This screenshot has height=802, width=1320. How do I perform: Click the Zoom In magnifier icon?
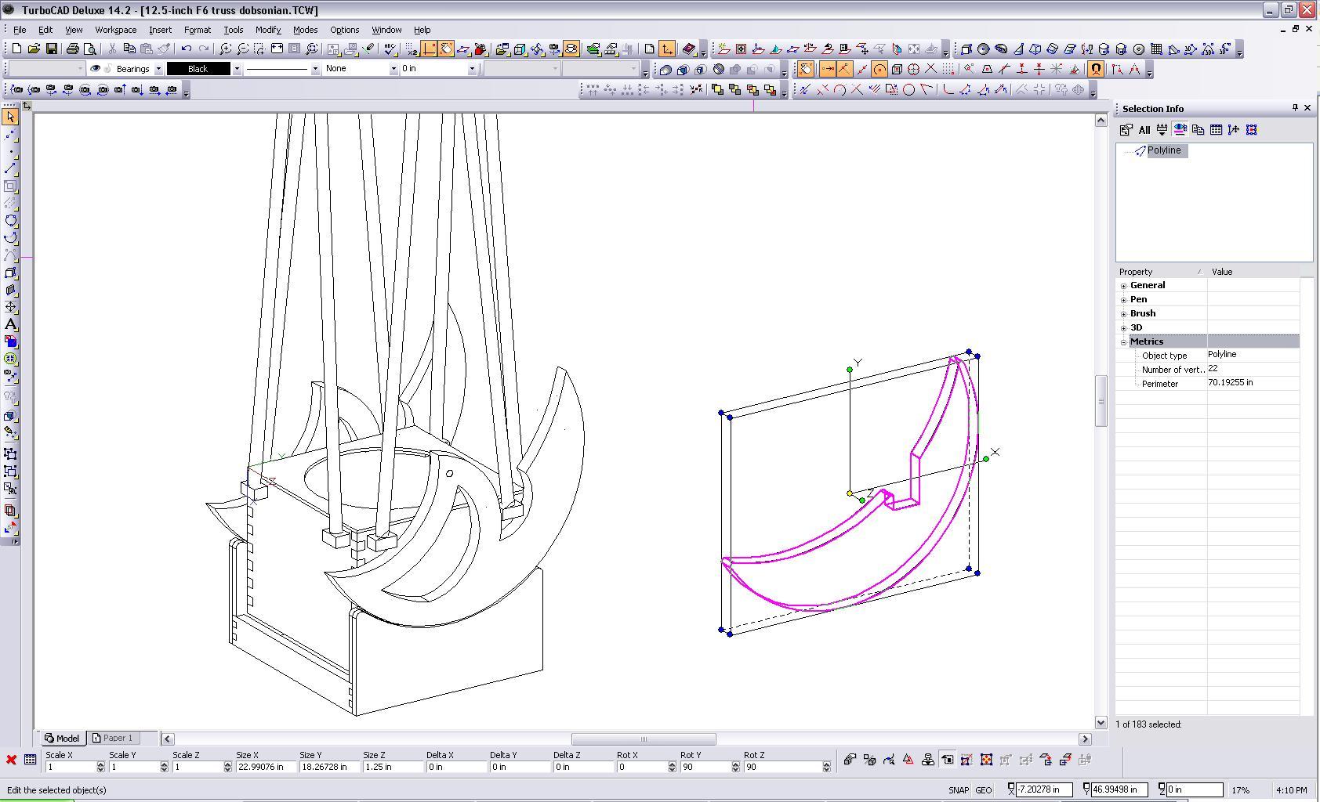tap(226, 49)
